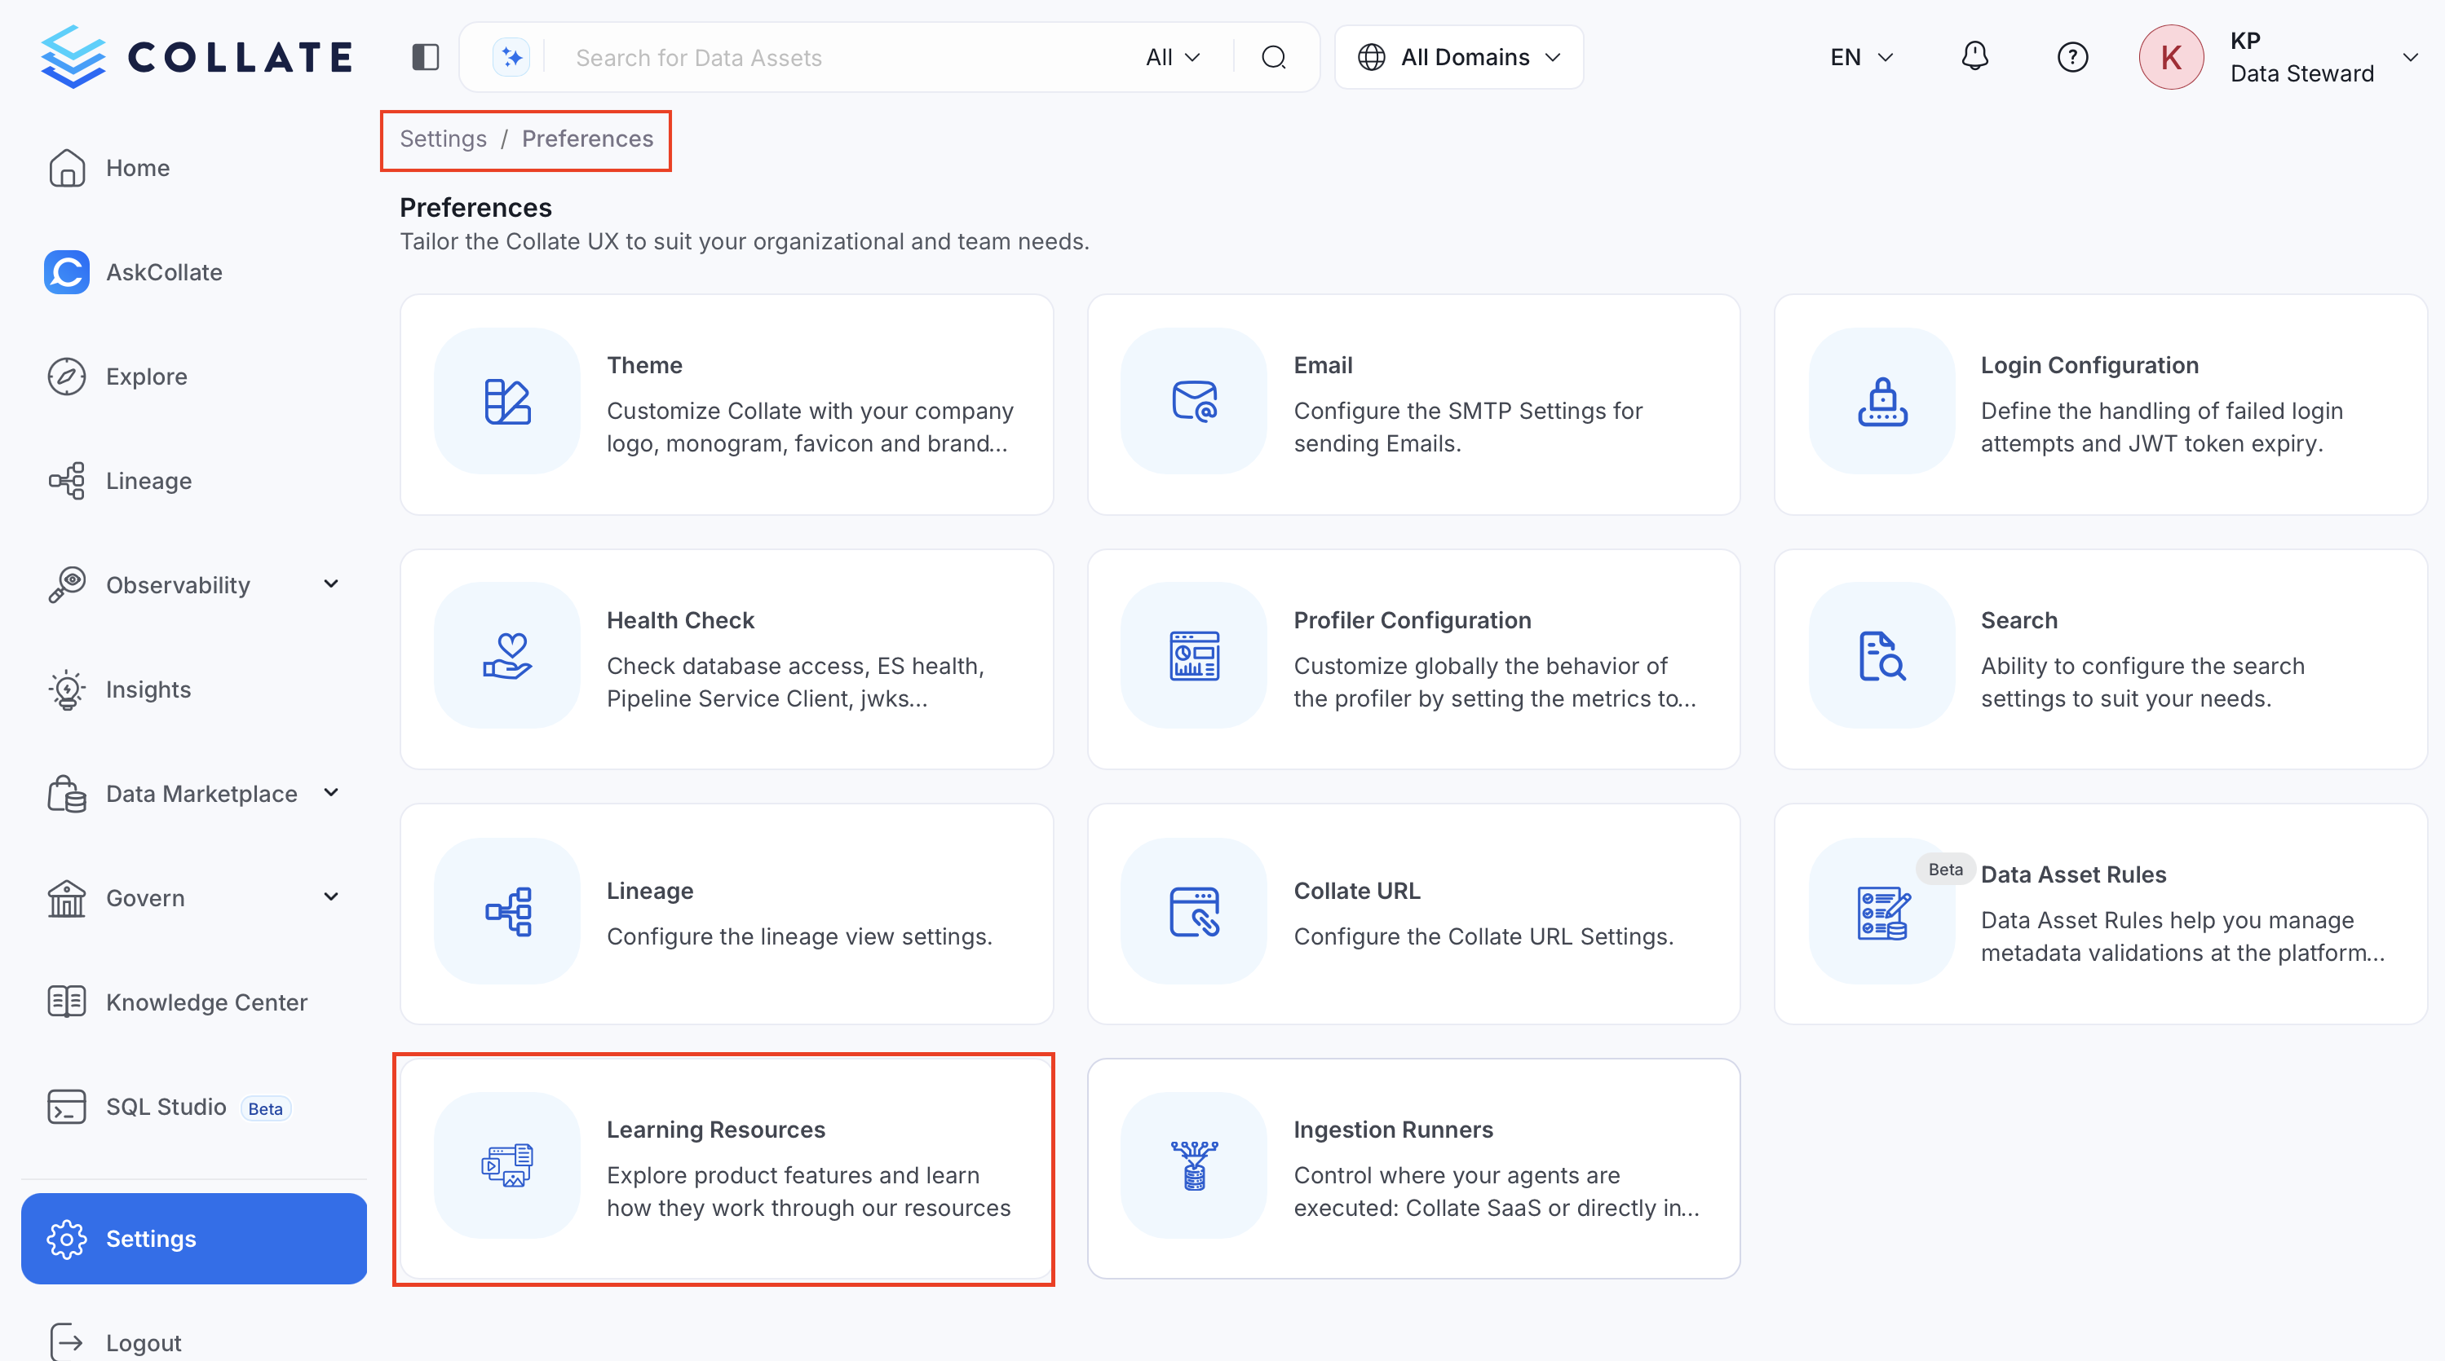Image resolution: width=2445 pixels, height=1361 pixels.
Task: Click the Observability sidebar icon
Action: point(66,585)
